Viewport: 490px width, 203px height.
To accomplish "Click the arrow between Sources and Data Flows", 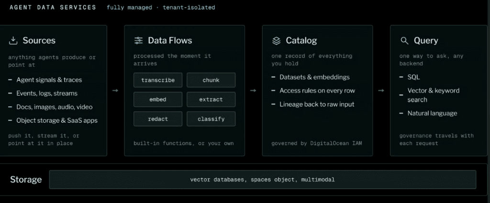I will point(115,90).
